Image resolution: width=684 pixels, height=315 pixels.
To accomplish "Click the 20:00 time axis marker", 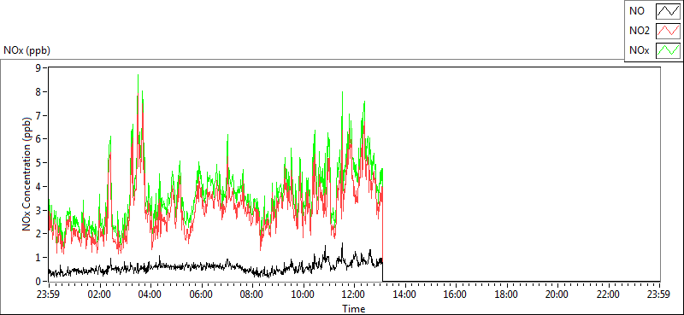I will (x=558, y=295).
